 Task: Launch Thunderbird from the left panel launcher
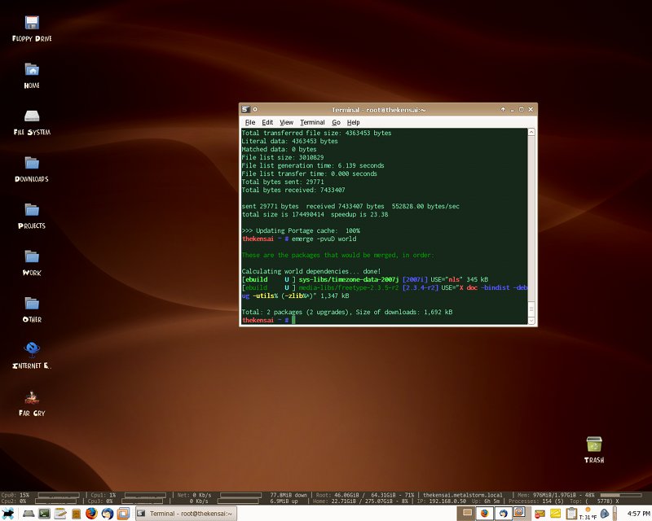pos(106,514)
